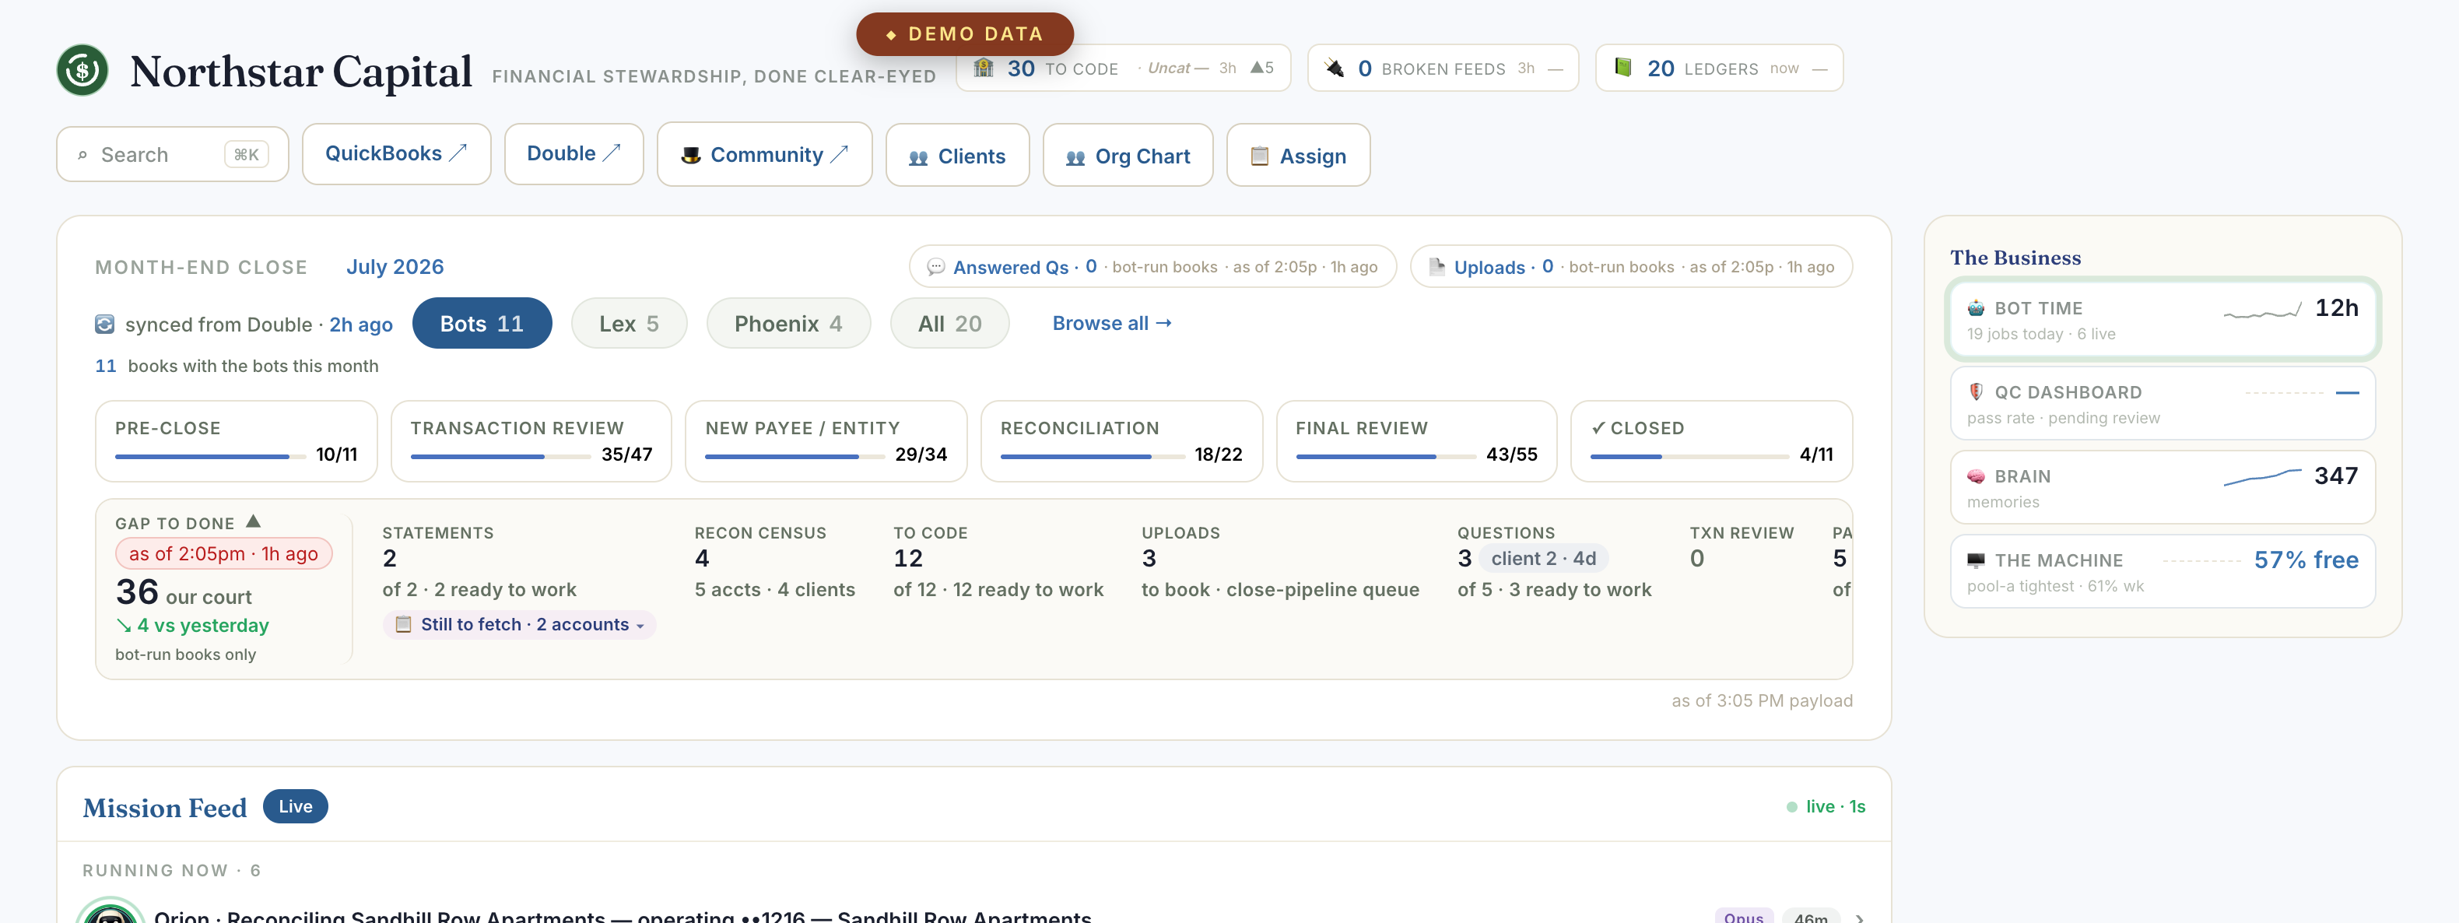Open the Final Review stage card 43/55

coord(1416,441)
